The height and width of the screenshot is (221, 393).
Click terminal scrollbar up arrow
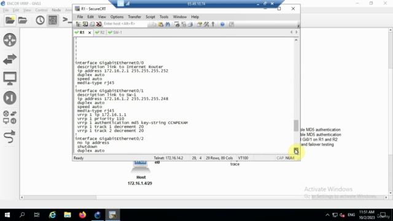click(296, 40)
